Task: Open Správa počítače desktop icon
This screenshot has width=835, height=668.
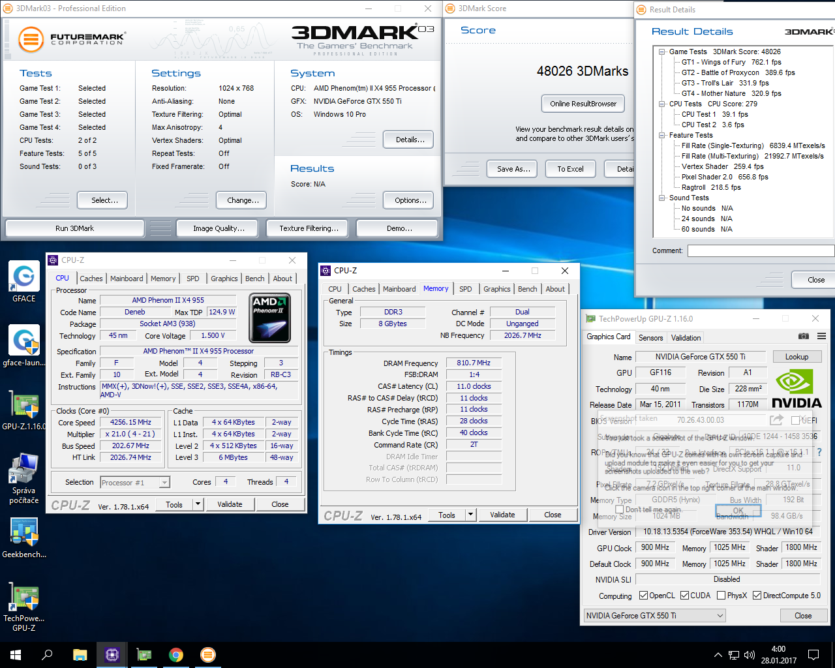Action: click(24, 478)
